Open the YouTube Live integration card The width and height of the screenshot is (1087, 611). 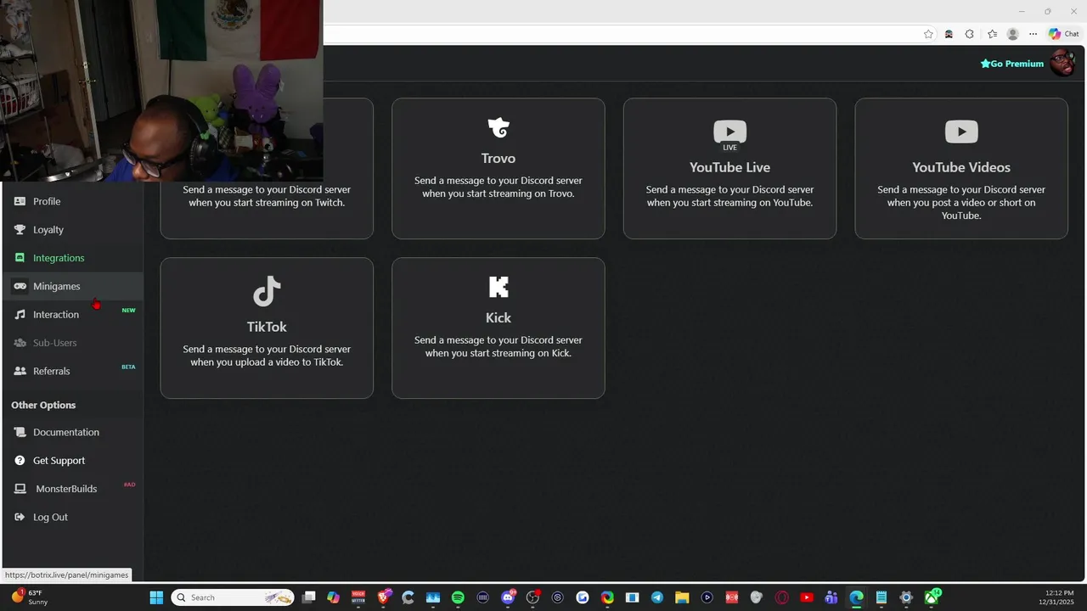point(729,168)
